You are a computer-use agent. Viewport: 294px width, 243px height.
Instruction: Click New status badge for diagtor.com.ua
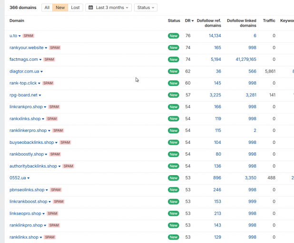[x=174, y=71]
